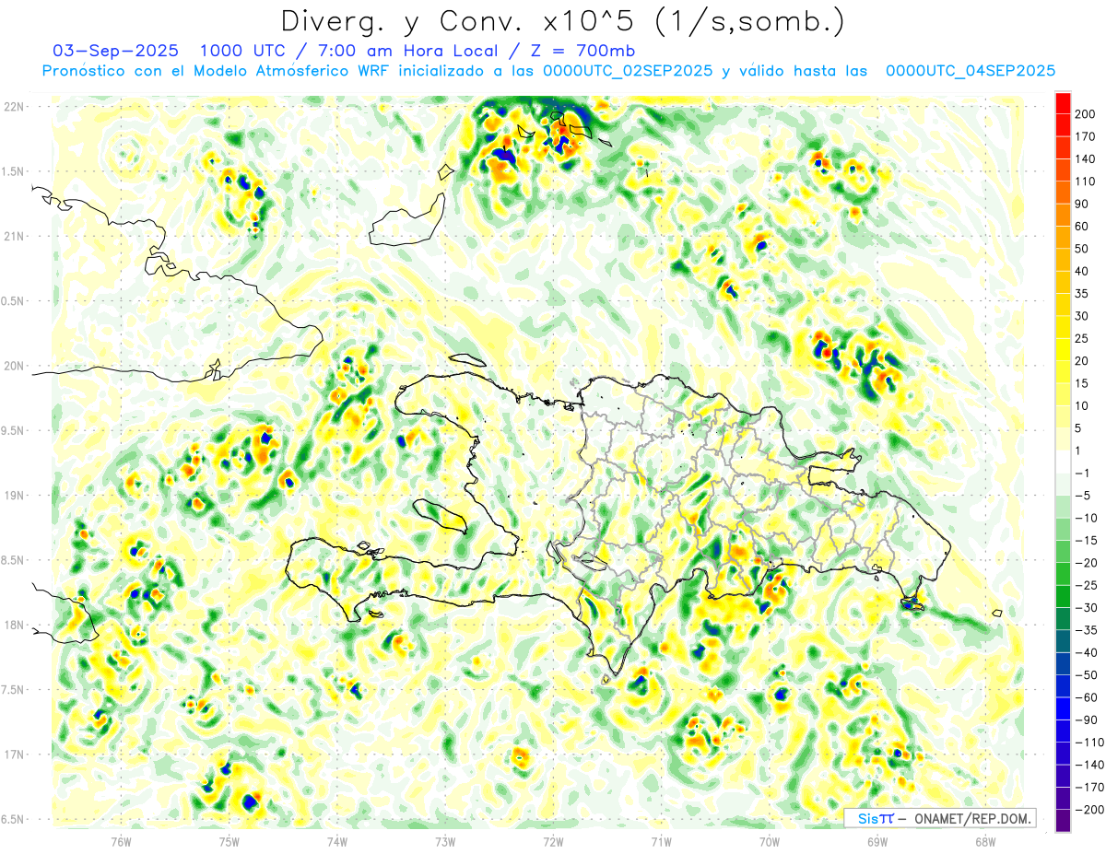Click the '17N' latitude label
The image size is (1106, 854).
(14, 755)
